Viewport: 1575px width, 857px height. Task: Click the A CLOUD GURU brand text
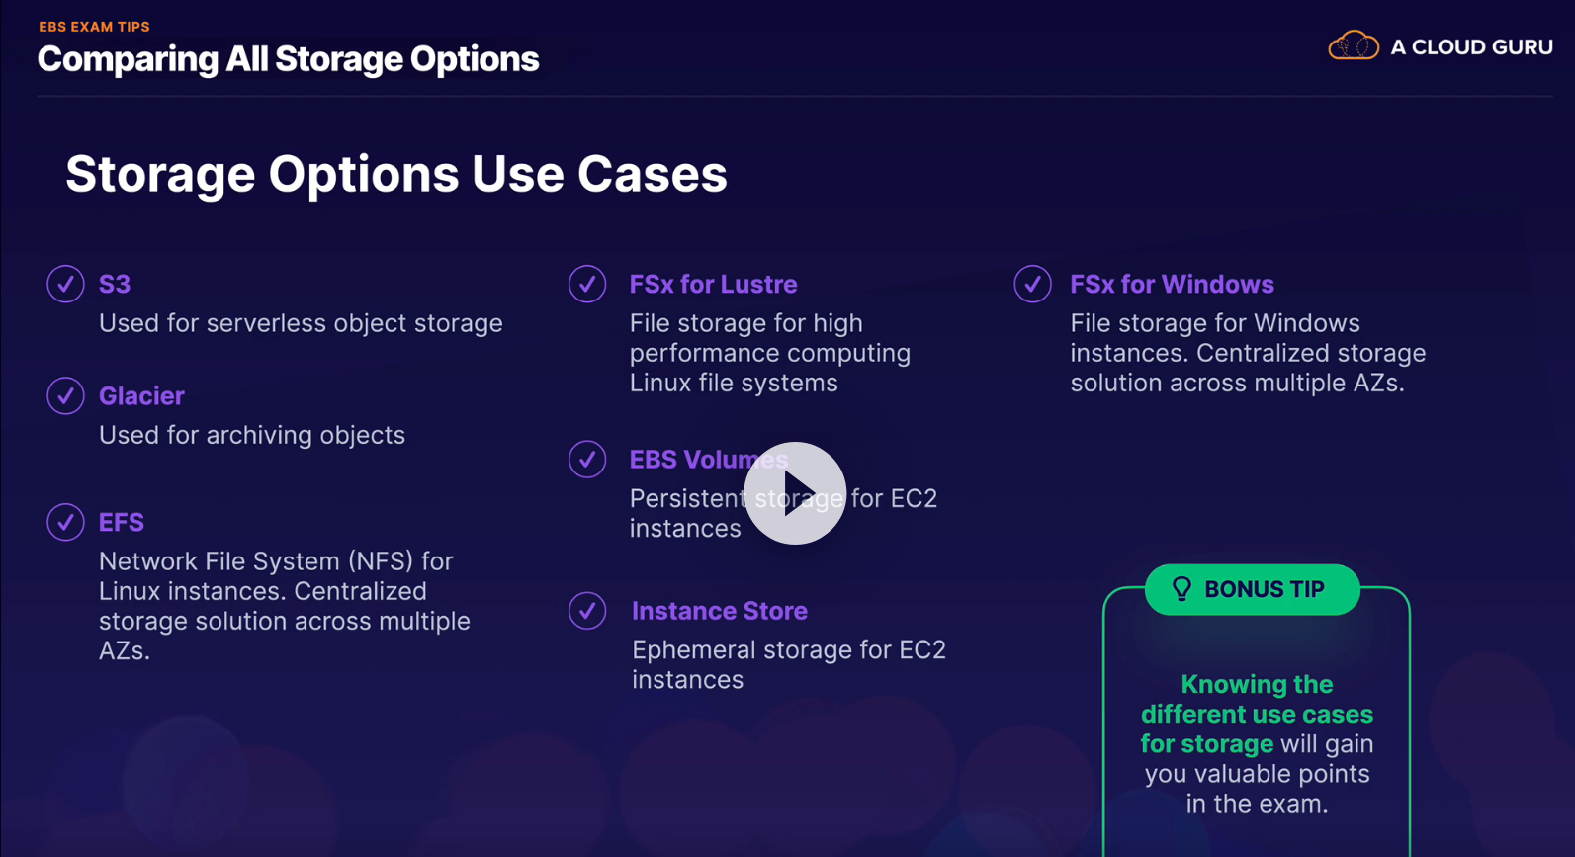(x=1471, y=47)
